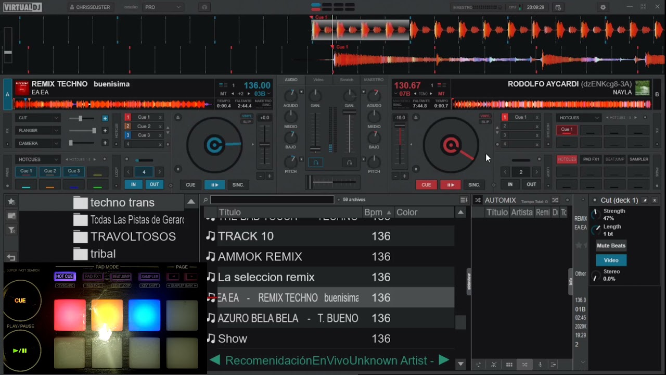Open right deck HOTCUES pad mode dropdown
Image resolution: width=666 pixels, height=375 pixels.
pos(579,118)
